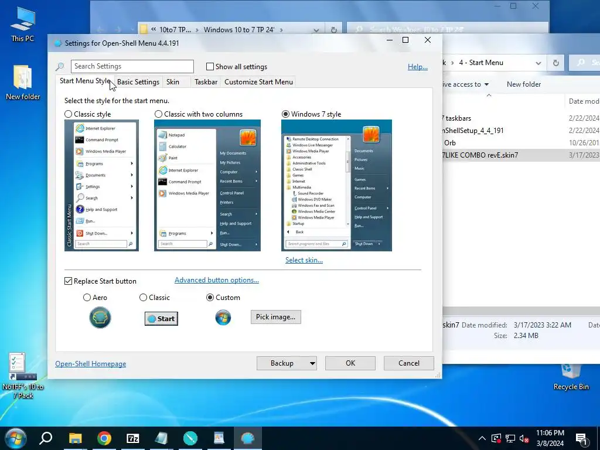Click New folder in explorer window
This screenshot has width=600, height=450.
524,84
